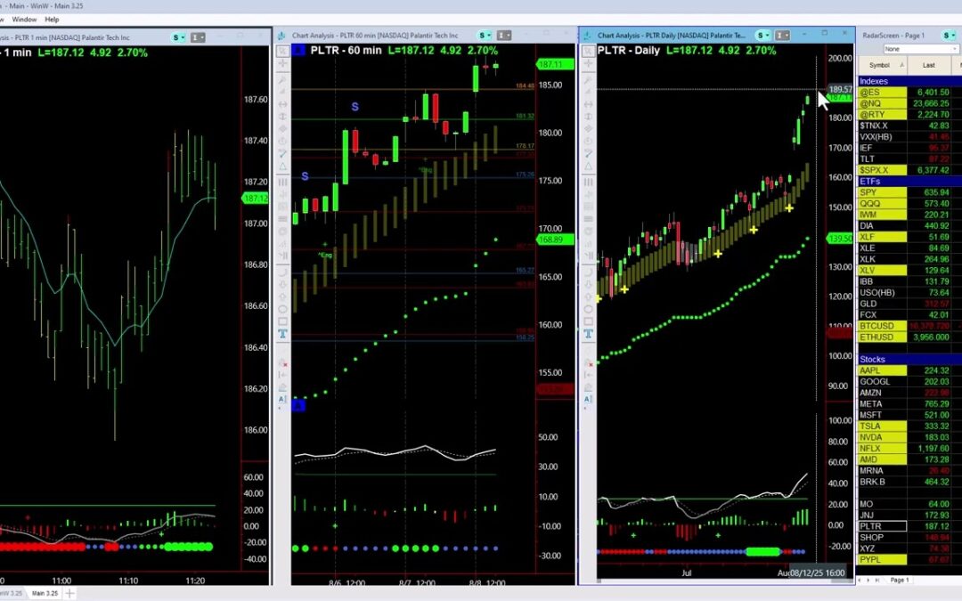This screenshot has height=601, width=962.
Task: Add a new workspace tab with plus button
Action: [70, 593]
